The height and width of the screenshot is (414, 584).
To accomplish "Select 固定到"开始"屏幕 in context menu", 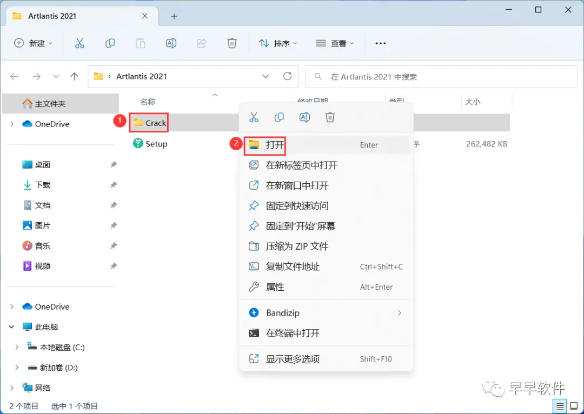I will 326,226.
